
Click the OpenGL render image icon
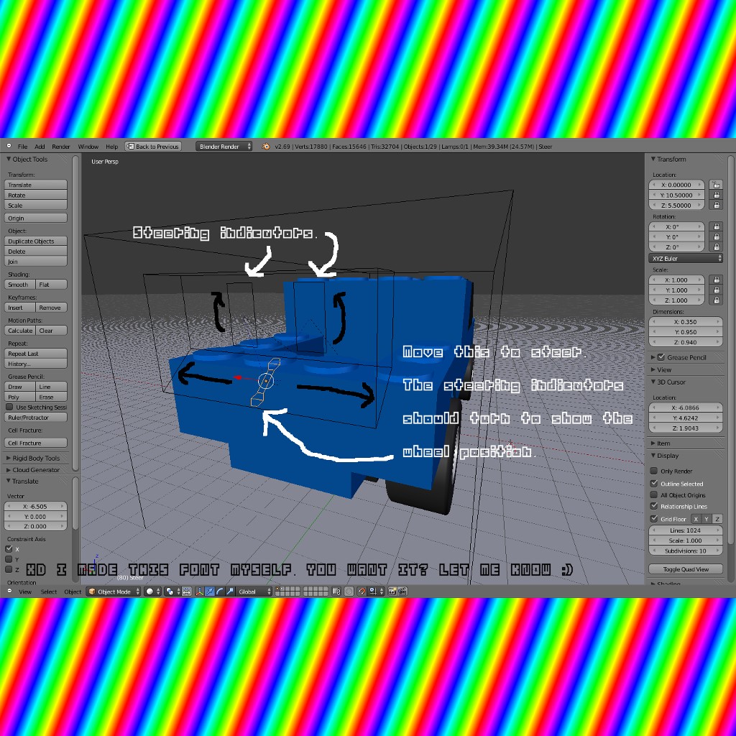(x=393, y=592)
